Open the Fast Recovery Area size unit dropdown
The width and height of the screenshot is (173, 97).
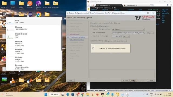pos(126,36)
